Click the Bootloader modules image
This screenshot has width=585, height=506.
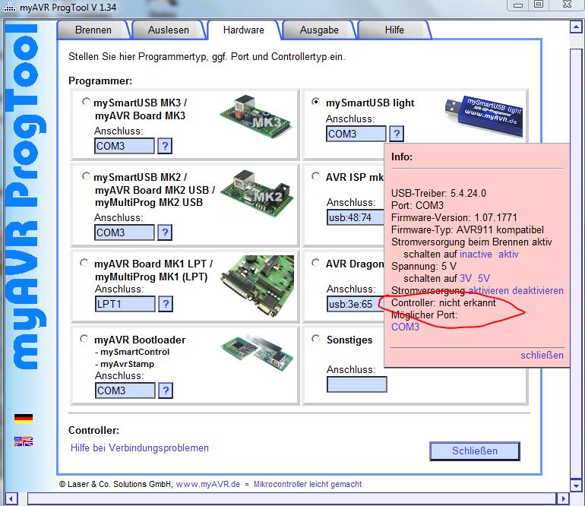(x=257, y=354)
